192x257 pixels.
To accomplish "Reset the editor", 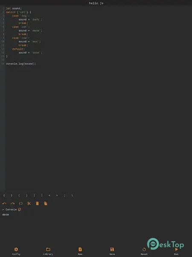I will click(144, 251).
